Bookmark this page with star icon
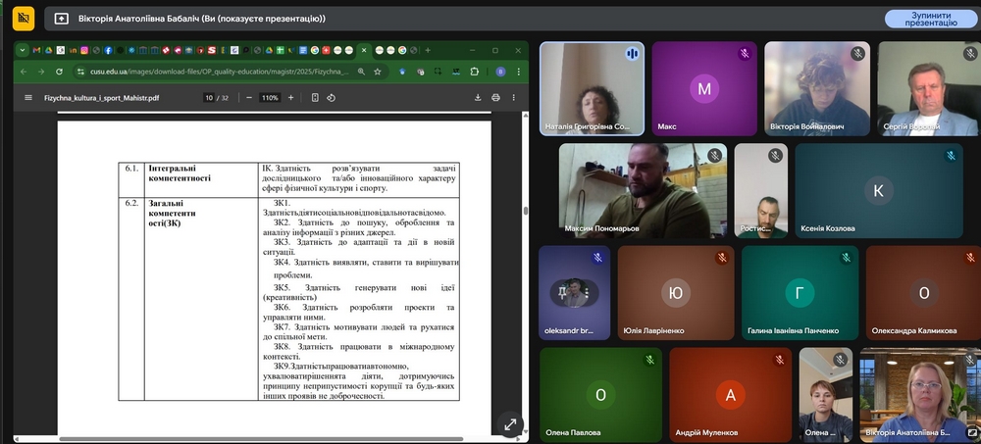Image resolution: width=981 pixels, height=444 pixels. 377,72
